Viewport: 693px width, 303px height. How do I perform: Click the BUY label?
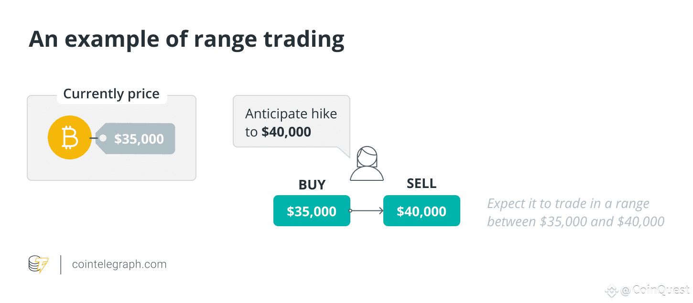click(312, 185)
